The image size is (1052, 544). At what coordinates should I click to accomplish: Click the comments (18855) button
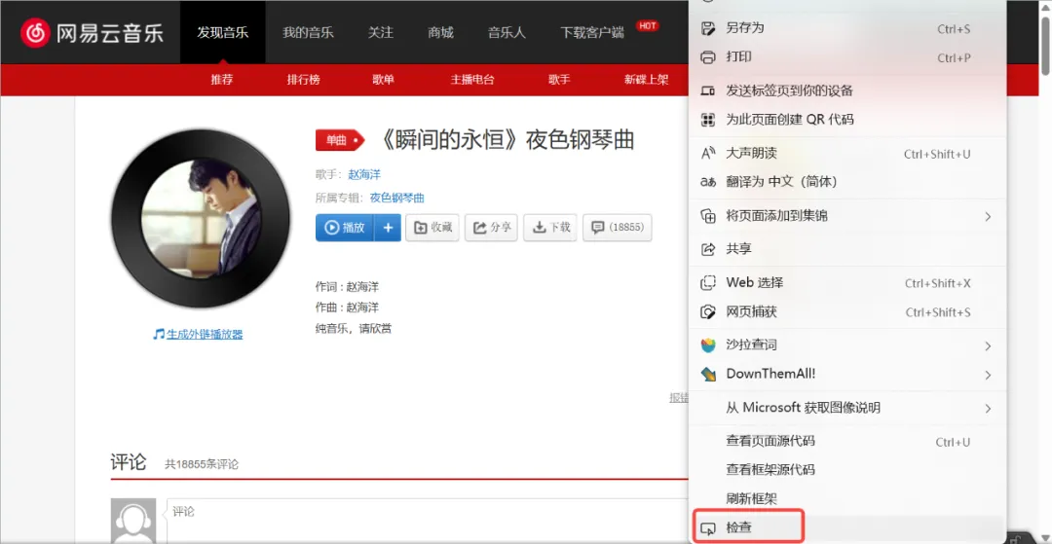point(618,228)
